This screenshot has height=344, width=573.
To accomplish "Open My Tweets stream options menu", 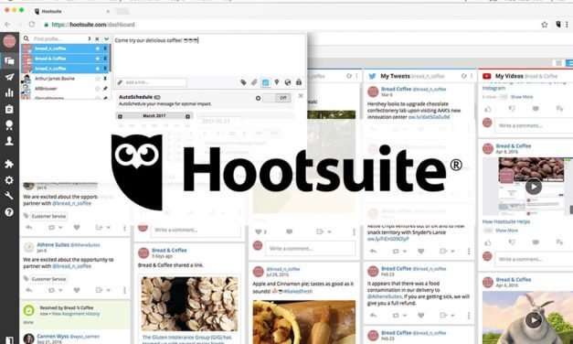I will pos(472,76).
